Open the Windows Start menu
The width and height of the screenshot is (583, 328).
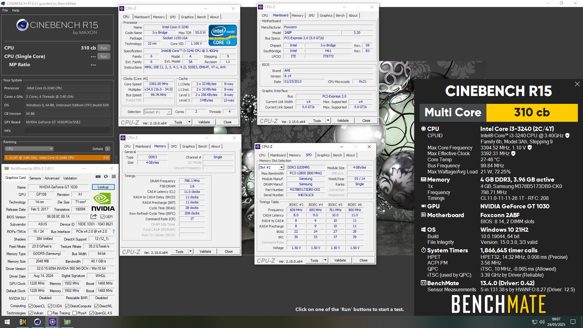click(7, 322)
